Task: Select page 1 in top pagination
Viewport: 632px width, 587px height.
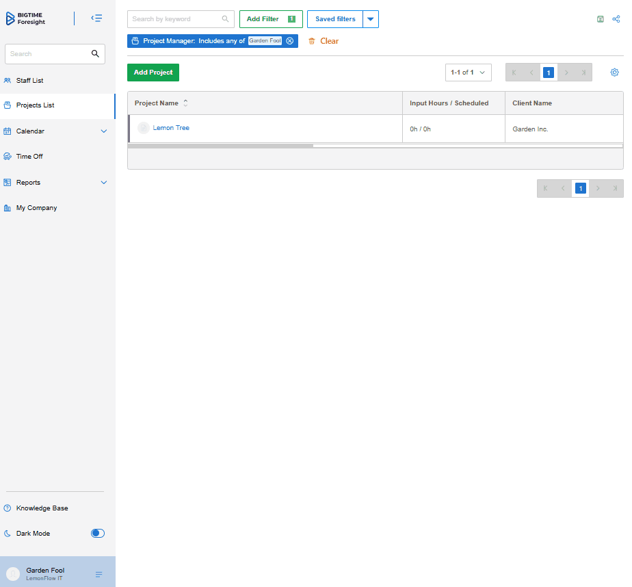Action: (x=549, y=73)
